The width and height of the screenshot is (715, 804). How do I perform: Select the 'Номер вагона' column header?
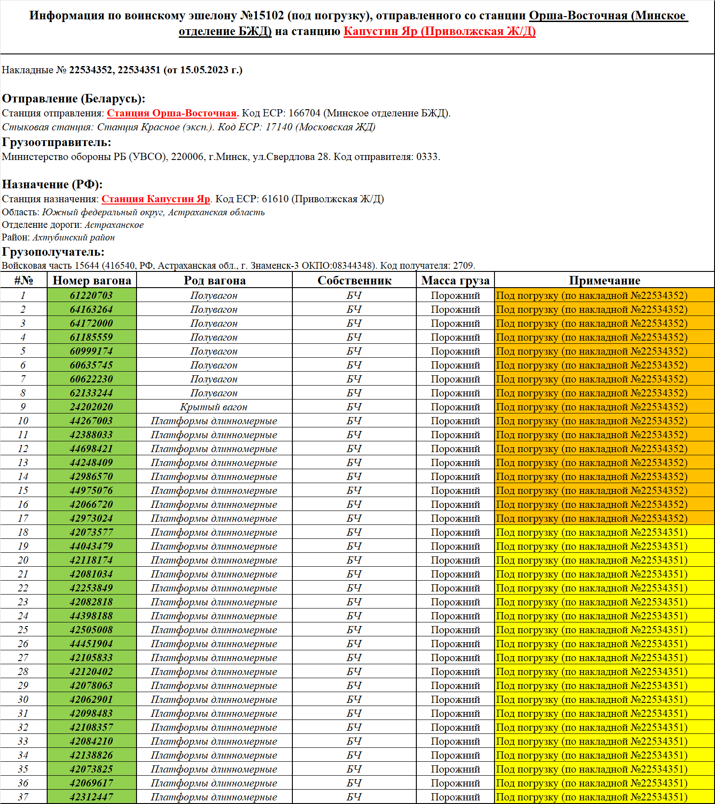tap(92, 280)
